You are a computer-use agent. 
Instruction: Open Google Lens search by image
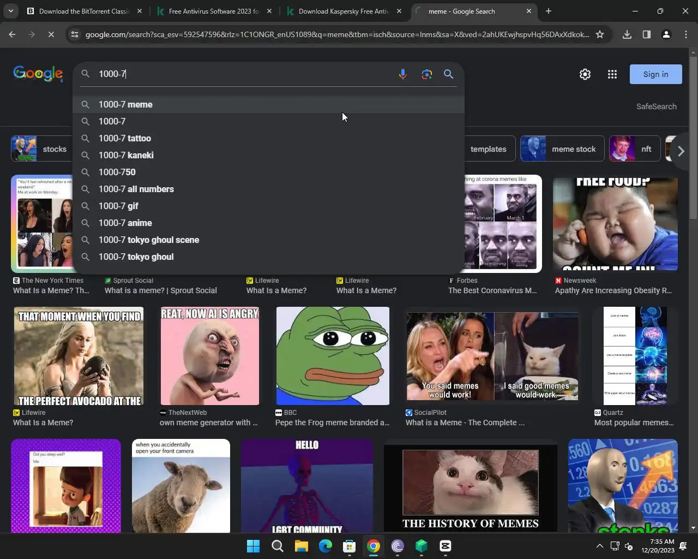point(426,74)
